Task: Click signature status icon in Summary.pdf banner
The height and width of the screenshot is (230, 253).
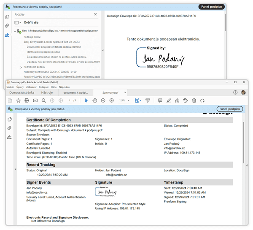Action: (10, 109)
